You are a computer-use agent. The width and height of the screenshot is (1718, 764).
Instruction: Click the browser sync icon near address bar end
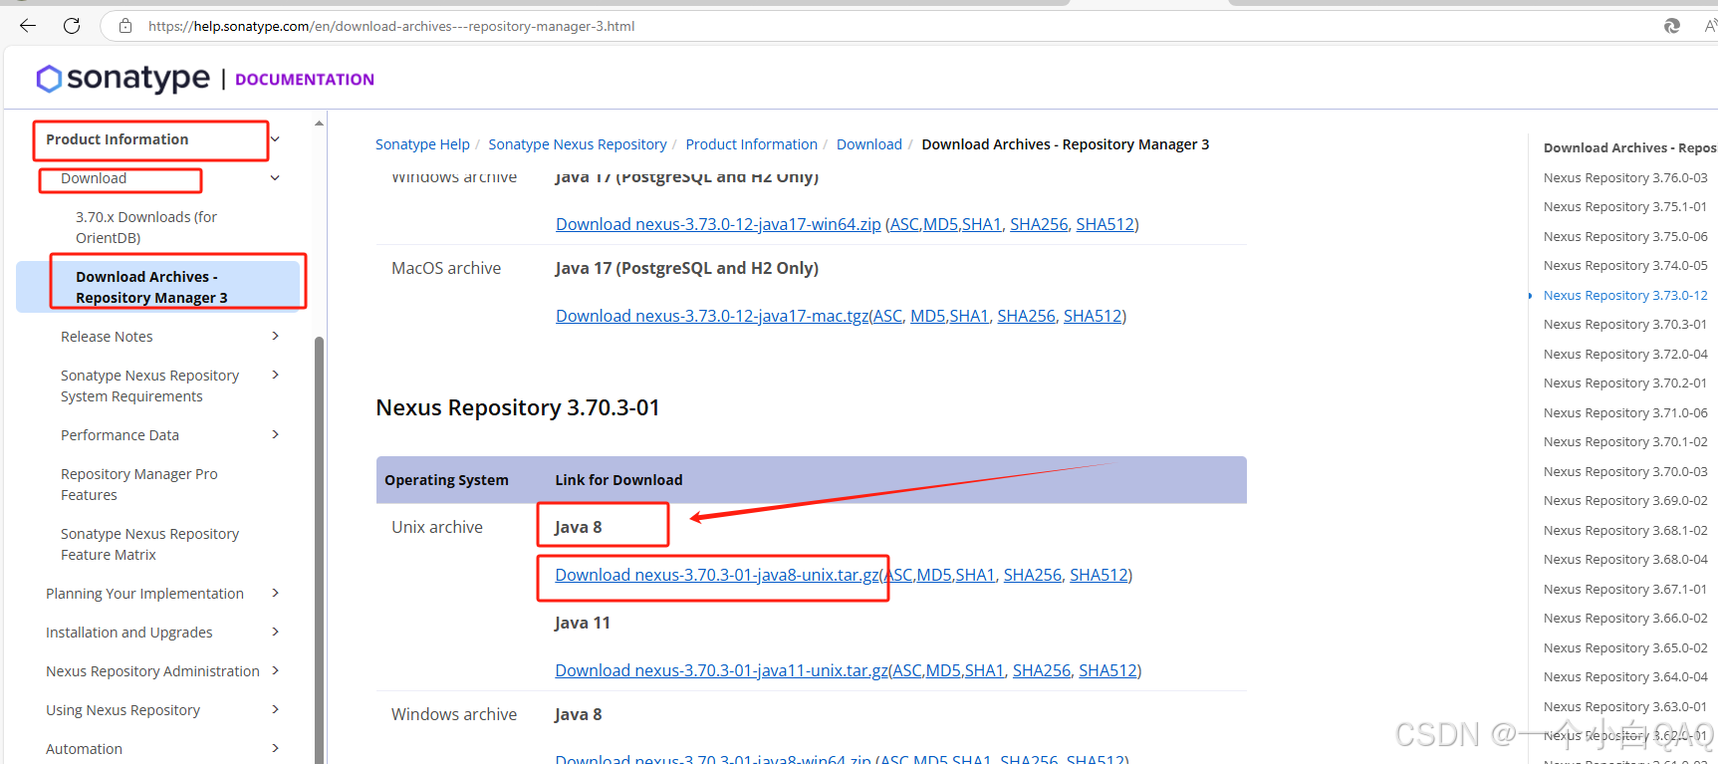[1672, 26]
